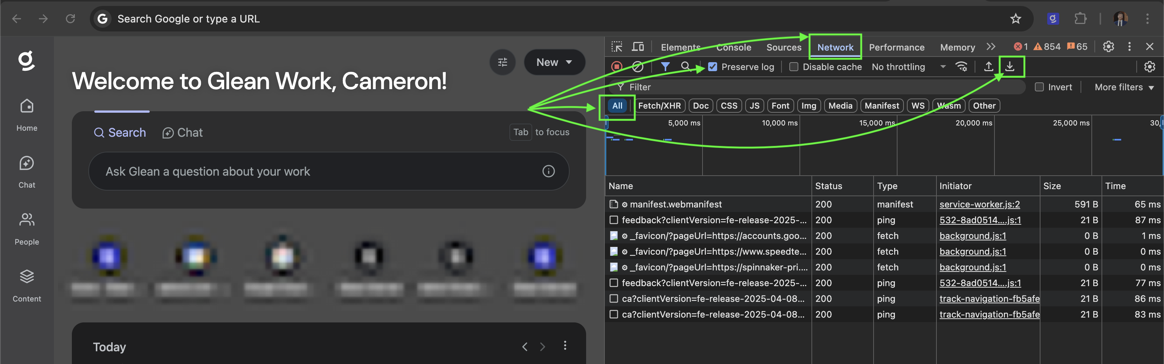Switch to the Chat tab
Viewport: 1164px width, 364px height.
click(183, 133)
